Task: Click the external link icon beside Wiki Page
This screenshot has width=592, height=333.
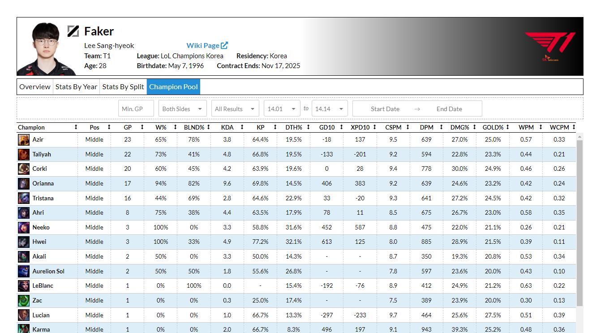Action: click(x=224, y=45)
